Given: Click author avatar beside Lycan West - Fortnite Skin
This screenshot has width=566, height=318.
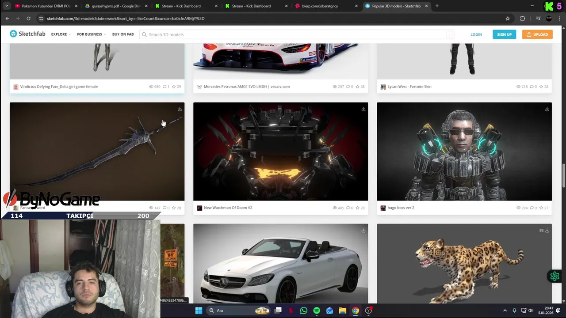Looking at the screenshot, I should 383,87.
